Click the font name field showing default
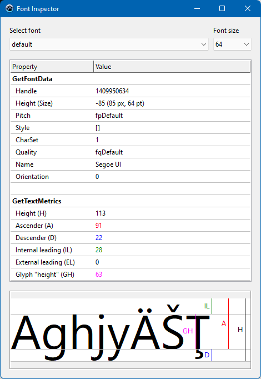The height and width of the screenshot is (379, 261). point(109,44)
